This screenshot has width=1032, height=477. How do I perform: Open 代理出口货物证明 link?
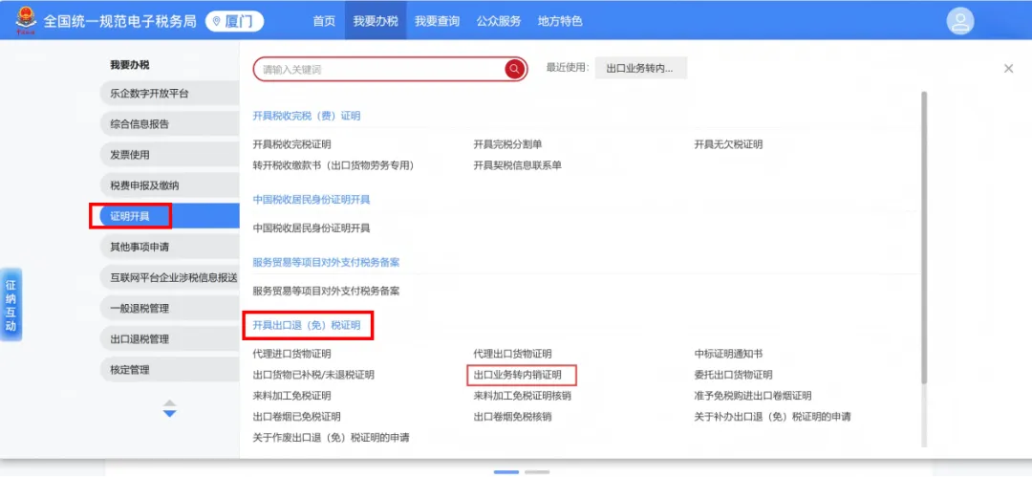pos(512,354)
